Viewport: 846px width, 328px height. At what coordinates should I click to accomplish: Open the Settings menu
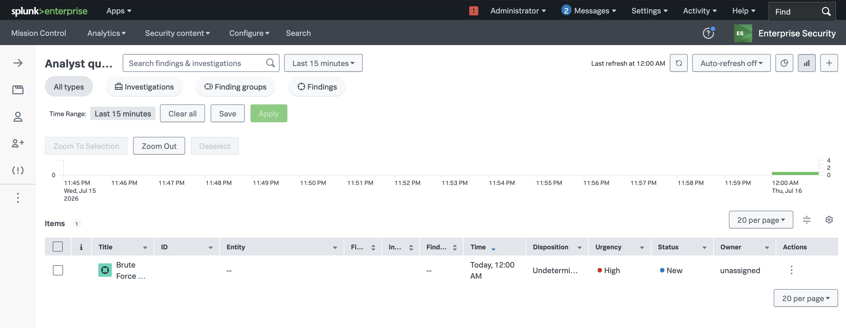click(x=649, y=11)
